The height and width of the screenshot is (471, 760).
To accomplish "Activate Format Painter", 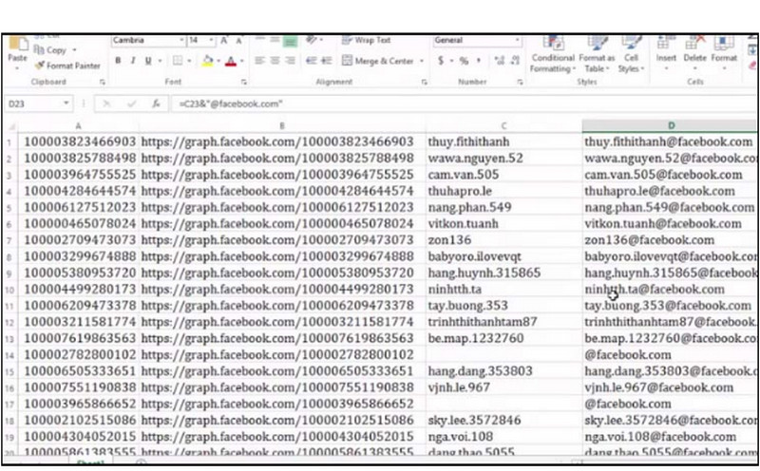I will 67,66.
